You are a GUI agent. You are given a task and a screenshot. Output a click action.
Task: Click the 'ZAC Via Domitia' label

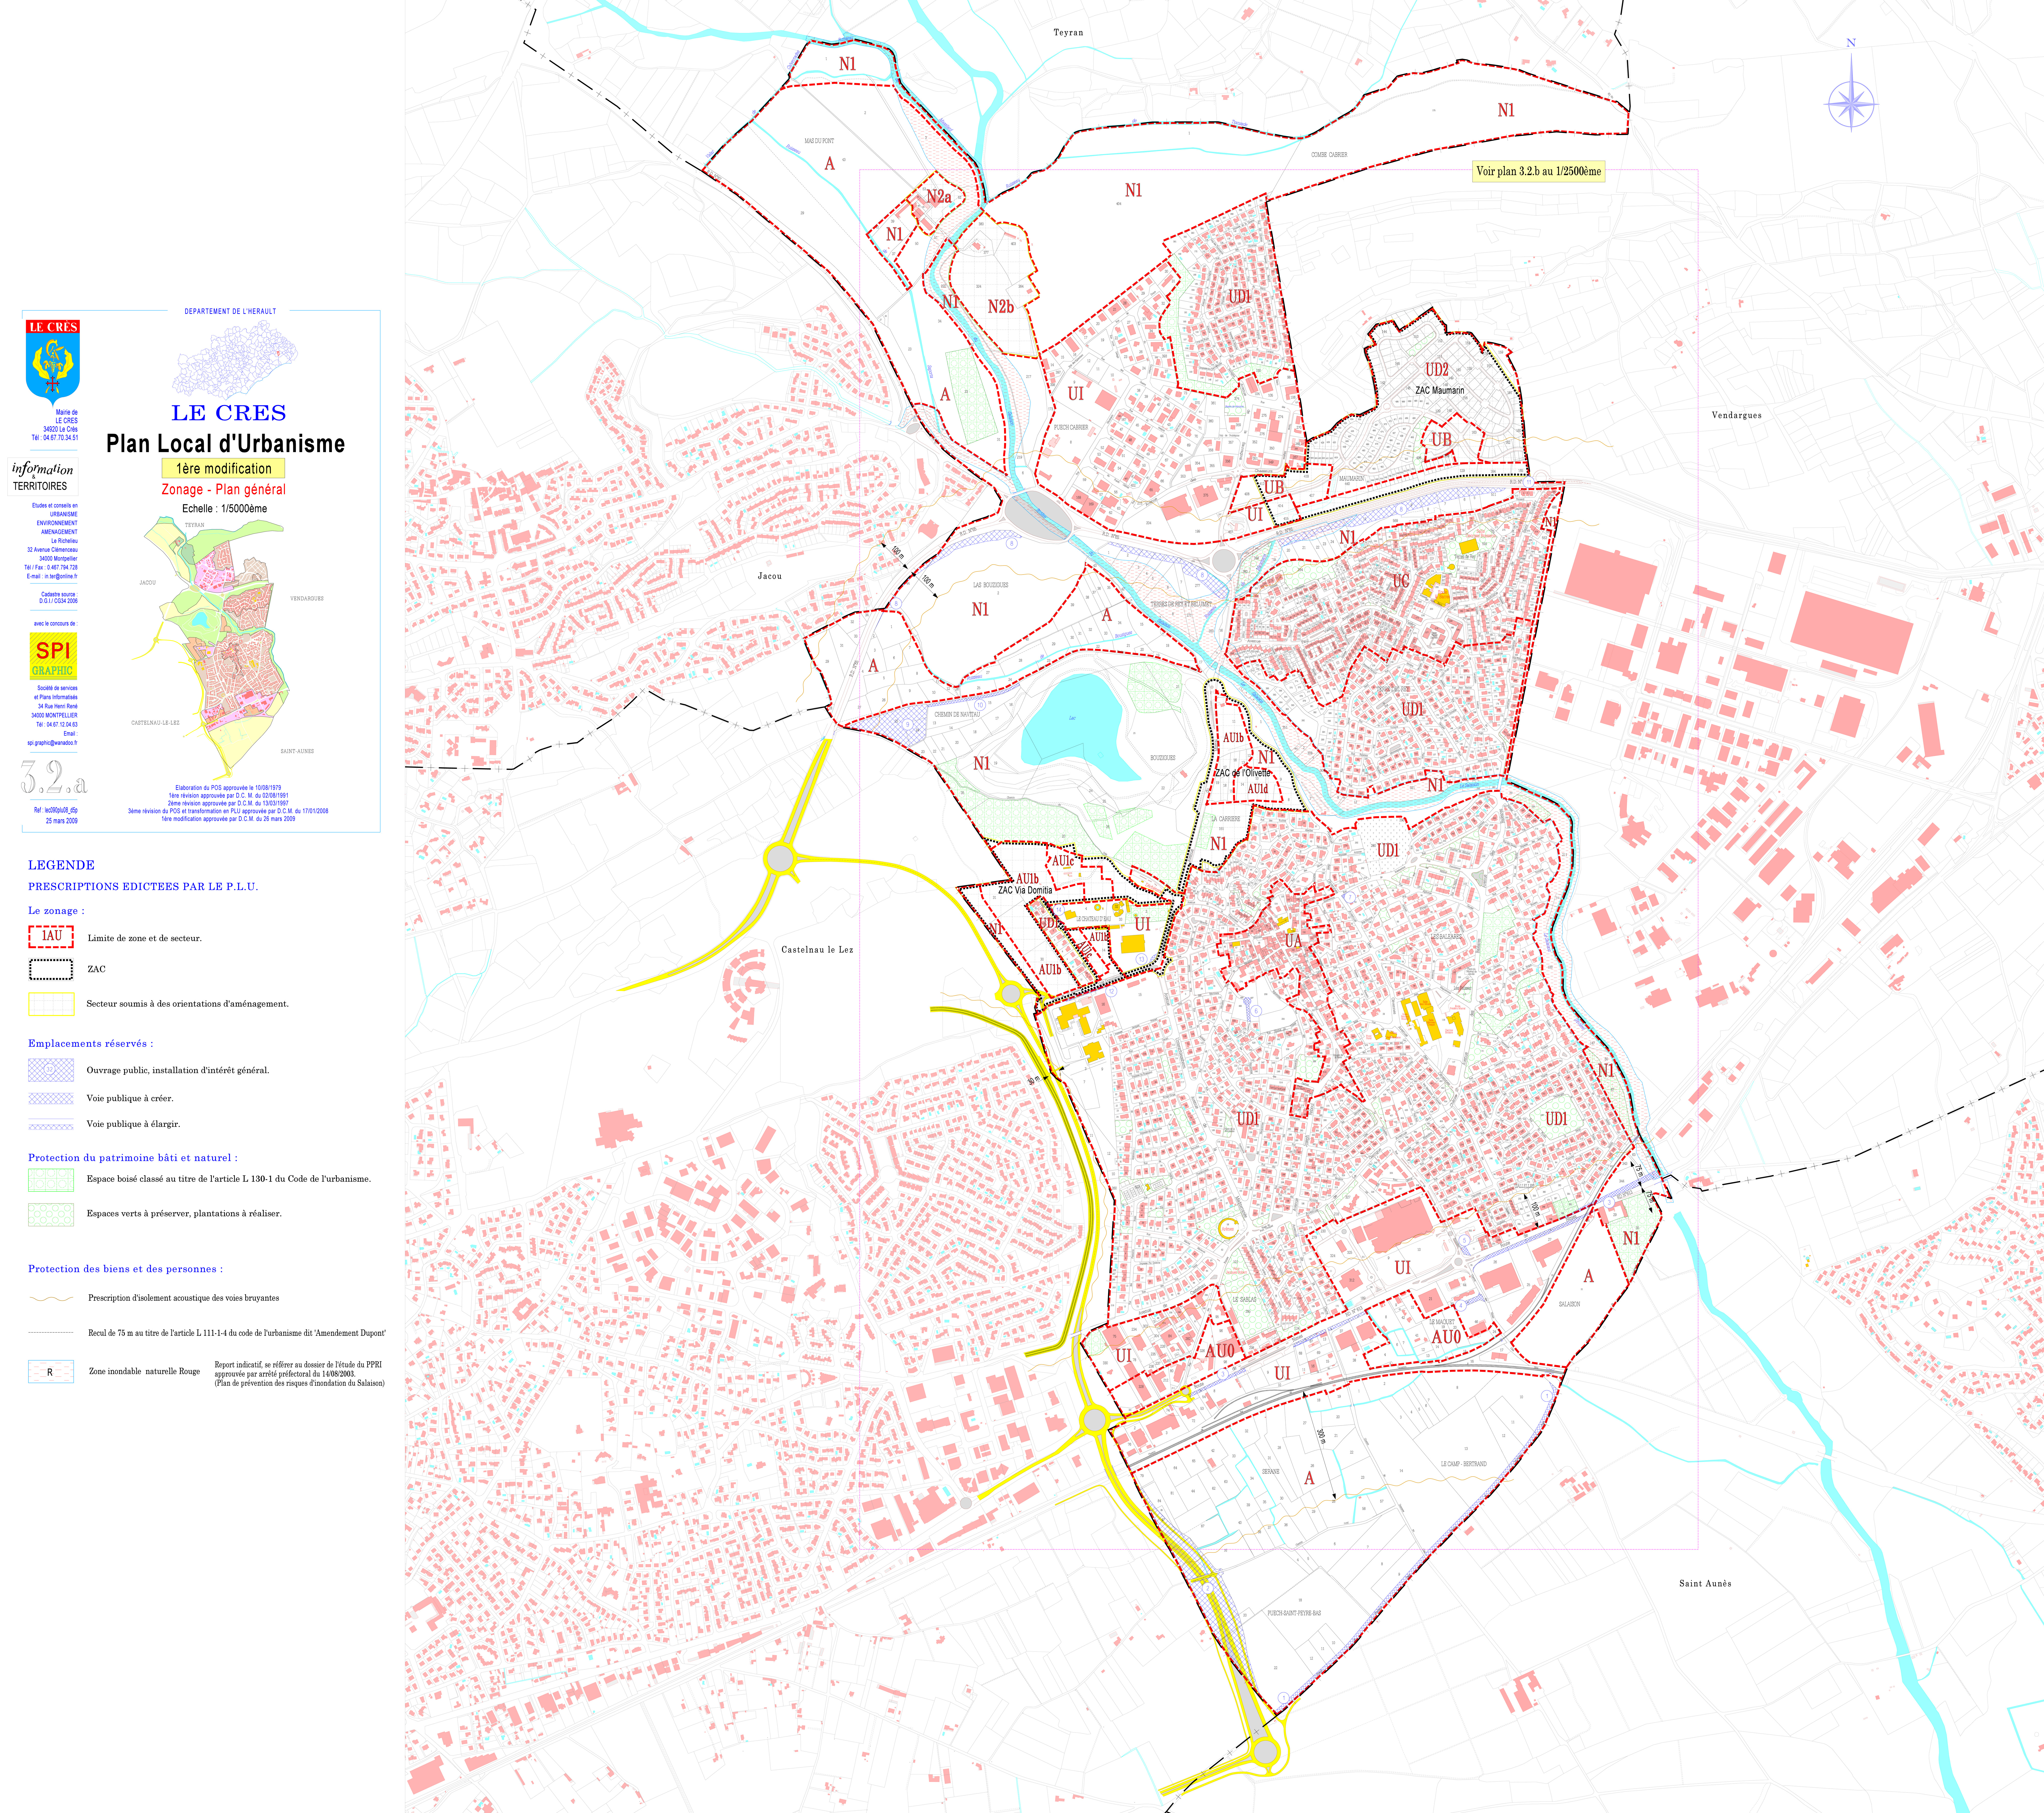pos(1025,890)
